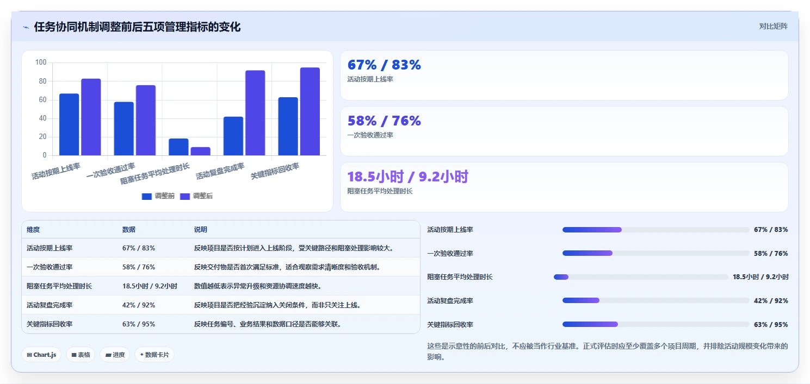
Task: Click the 对比矩阵 label in the header
Action: pyautogui.click(x=773, y=26)
